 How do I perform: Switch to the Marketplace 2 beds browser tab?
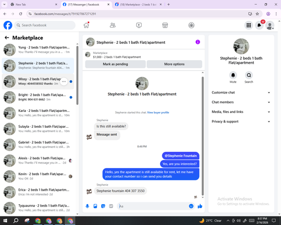138,4
